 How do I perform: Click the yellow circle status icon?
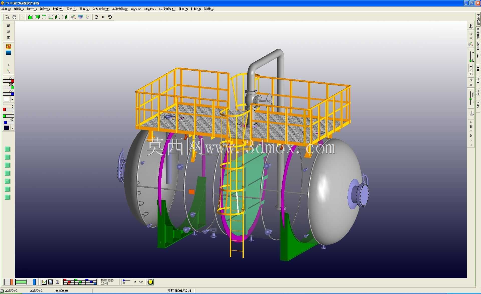tap(150, 282)
